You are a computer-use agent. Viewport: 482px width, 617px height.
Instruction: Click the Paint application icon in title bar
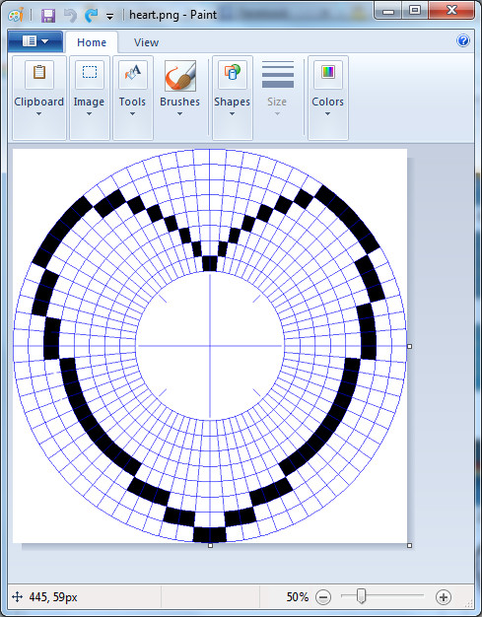16,16
